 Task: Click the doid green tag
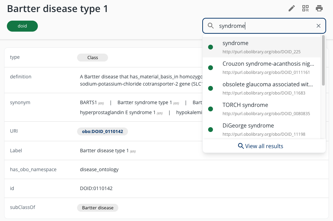point(22,26)
